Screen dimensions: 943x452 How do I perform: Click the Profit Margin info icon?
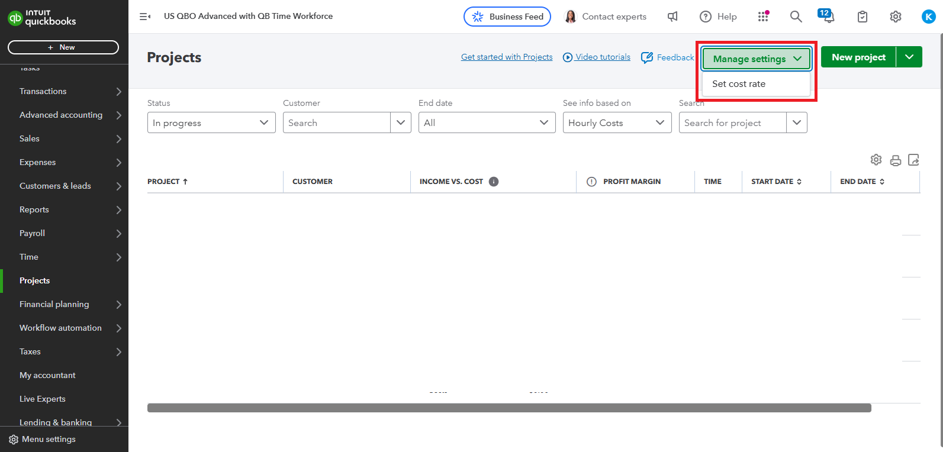pos(591,182)
